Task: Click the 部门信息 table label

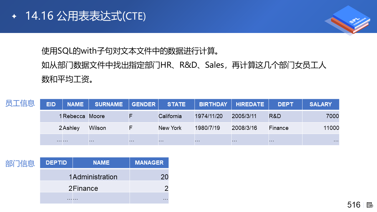Action: pyautogui.click(x=20, y=163)
